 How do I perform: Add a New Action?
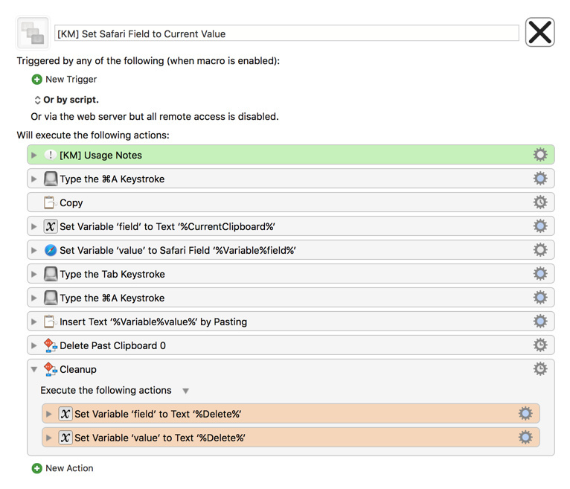63,468
